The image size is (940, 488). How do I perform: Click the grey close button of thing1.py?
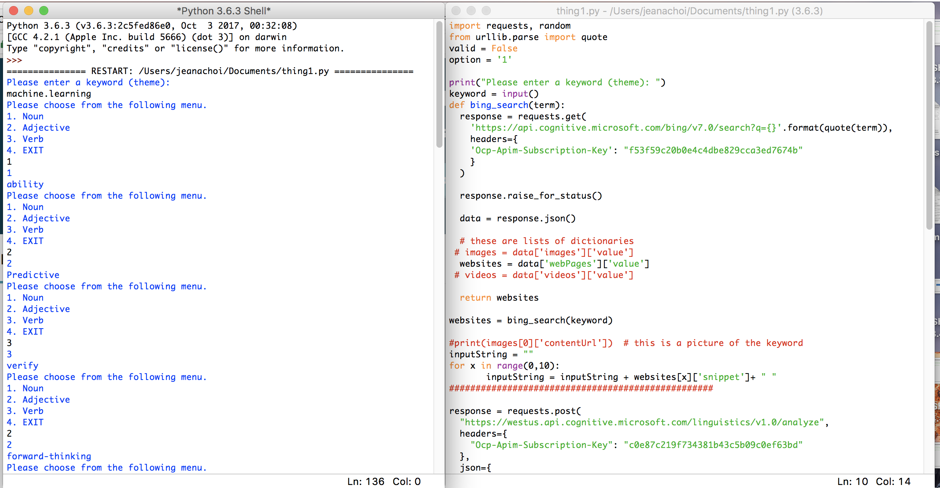pyautogui.click(x=456, y=11)
